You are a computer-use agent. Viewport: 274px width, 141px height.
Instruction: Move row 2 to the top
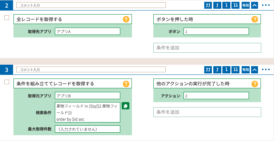click(x=208, y=5)
